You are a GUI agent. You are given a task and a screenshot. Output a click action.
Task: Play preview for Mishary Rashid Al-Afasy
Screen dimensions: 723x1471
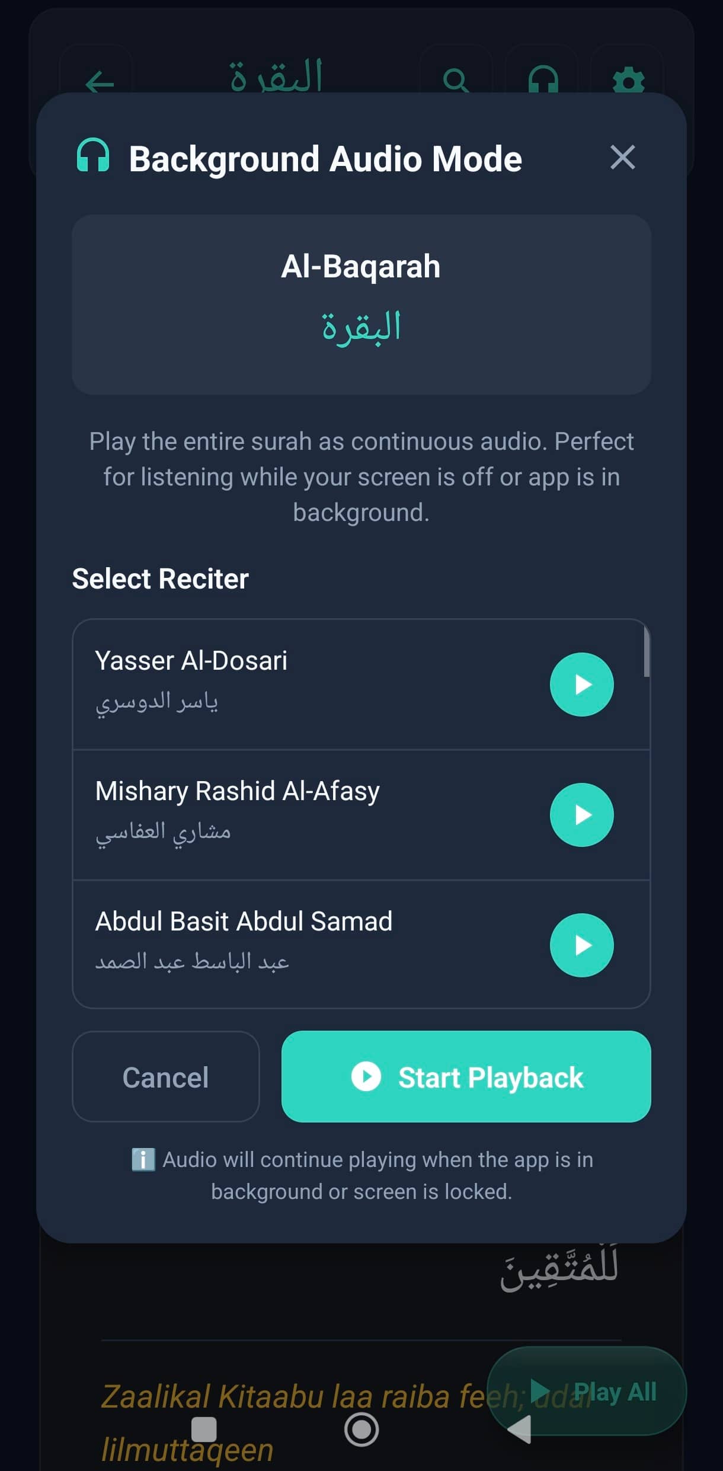581,815
